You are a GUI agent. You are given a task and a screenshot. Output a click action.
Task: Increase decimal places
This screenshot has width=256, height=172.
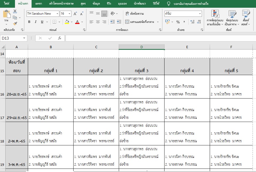tap(192, 22)
